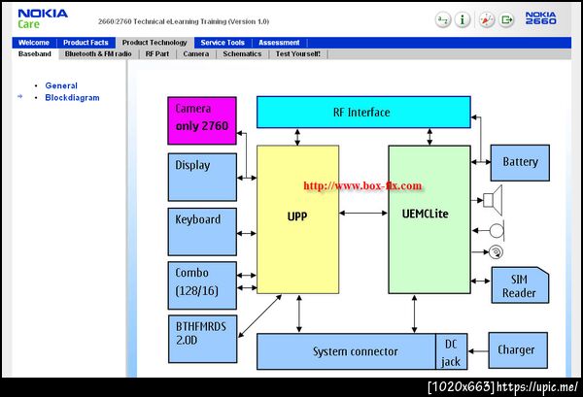
Task: Click the exit course icon
Action: 506,19
